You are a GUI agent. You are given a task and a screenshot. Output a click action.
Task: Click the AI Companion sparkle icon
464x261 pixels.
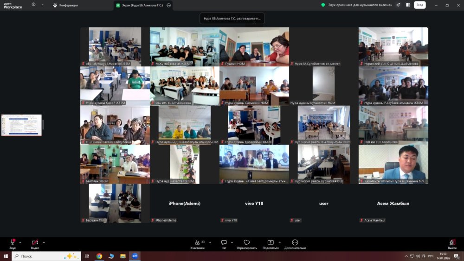pos(398,5)
